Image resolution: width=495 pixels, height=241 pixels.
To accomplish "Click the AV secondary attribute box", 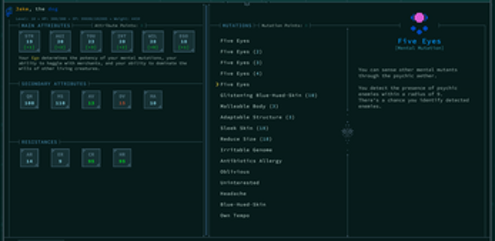I will (x=91, y=99).
